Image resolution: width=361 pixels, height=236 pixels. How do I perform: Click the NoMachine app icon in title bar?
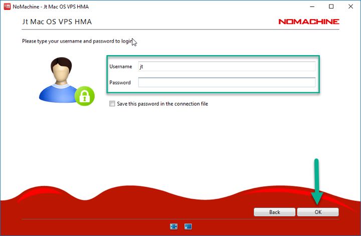[x=7, y=7]
